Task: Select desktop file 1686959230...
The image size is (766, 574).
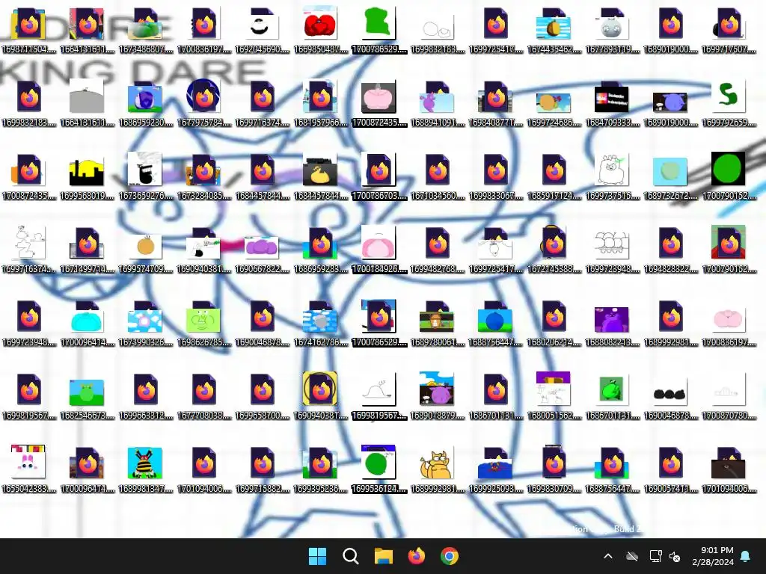Action: (145, 103)
